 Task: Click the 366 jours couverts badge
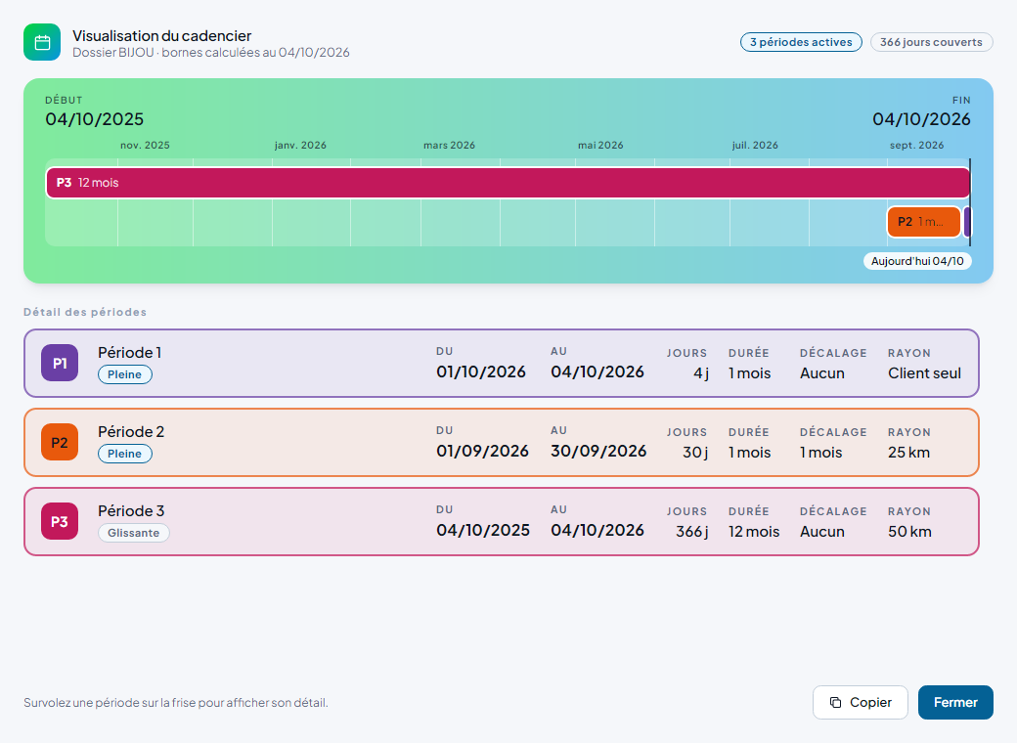pyautogui.click(x=931, y=42)
